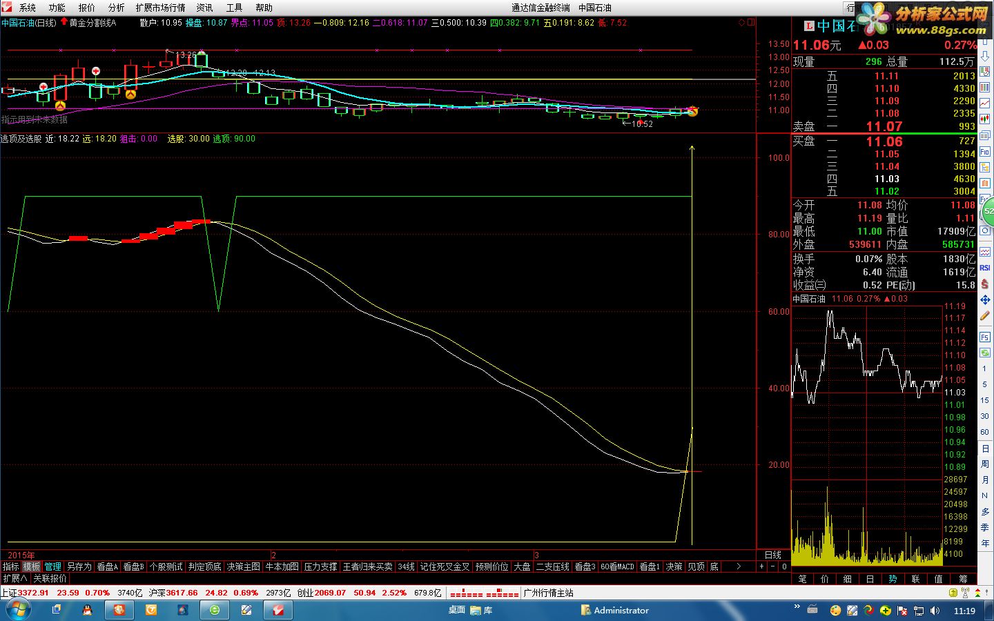The height and width of the screenshot is (621, 994).
Task: Switch to the 价 price tab
Action: tap(825, 579)
